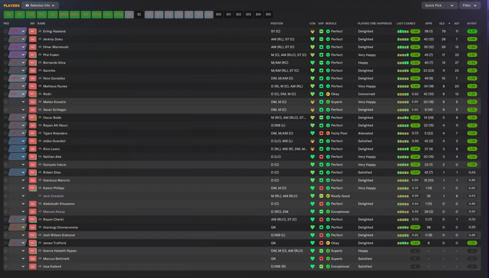The width and height of the screenshot is (489, 278).
Task: Click Manuel Akanji's Exceptional morale icon
Action: tap(328, 212)
